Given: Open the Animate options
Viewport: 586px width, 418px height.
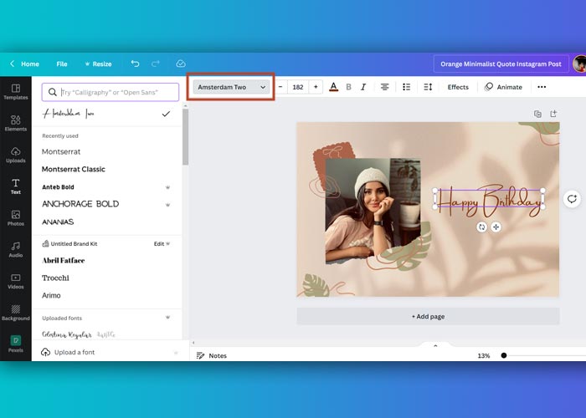Looking at the screenshot, I should pyautogui.click(x=503, y=87).
